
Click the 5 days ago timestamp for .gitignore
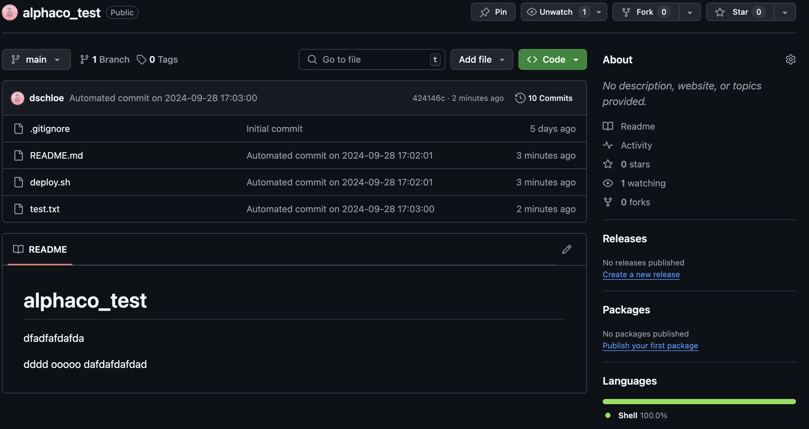coord(553,129)
